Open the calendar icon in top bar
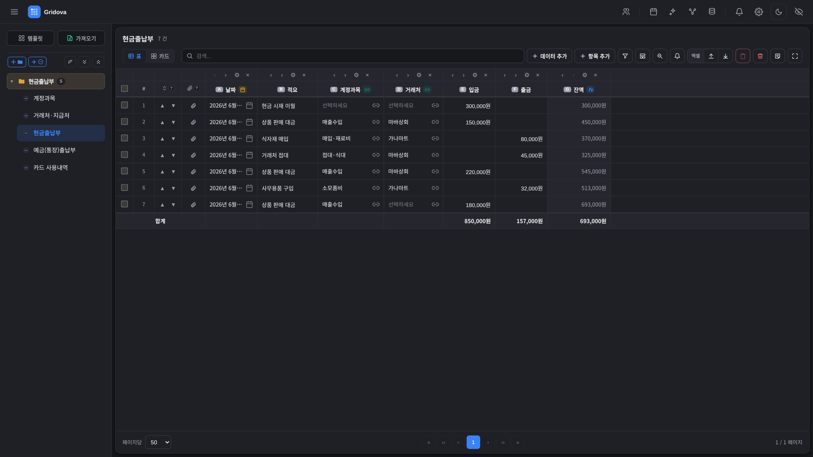 [x=653, y=12]
